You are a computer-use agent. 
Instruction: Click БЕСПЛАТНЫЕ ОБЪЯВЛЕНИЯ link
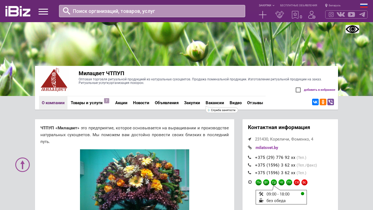[298, 5]
